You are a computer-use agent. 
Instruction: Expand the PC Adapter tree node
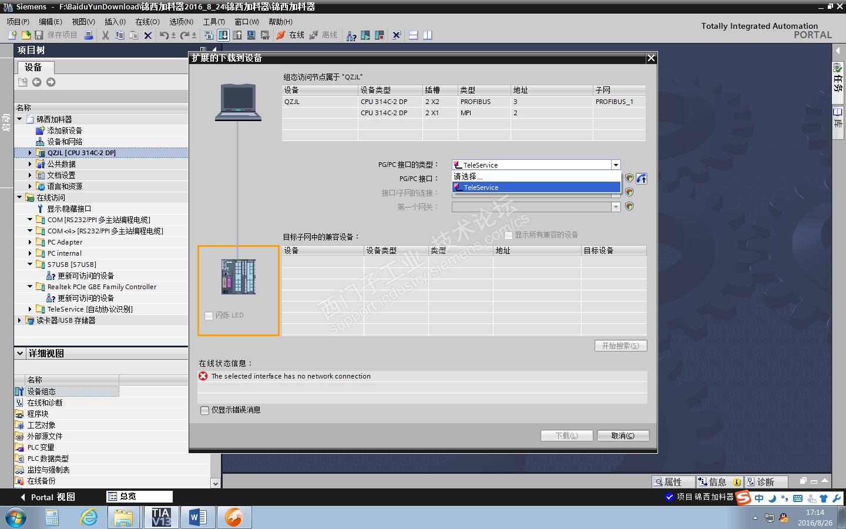point(30,242)
